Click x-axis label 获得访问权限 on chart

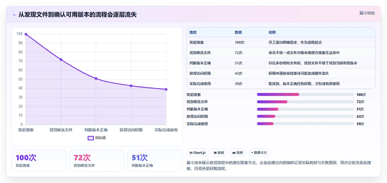point(131,130)
